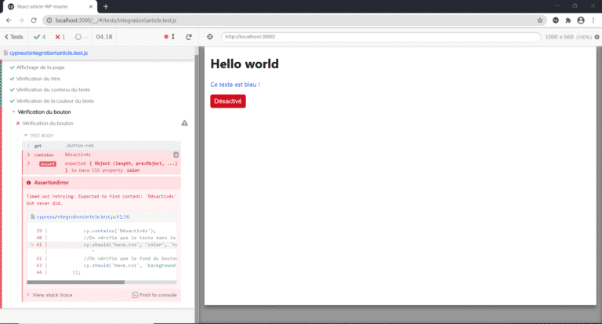Viewport: 602px width, 324px height.
Task: Click the warning triangle on failed test
Action: [185, 123]
